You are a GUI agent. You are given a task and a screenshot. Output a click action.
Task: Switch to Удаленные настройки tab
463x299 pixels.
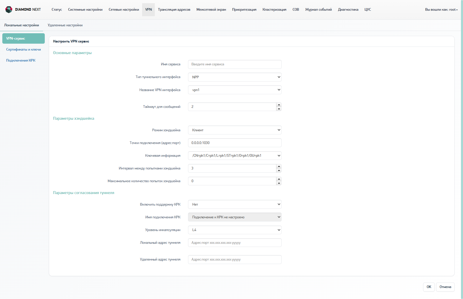65,25
